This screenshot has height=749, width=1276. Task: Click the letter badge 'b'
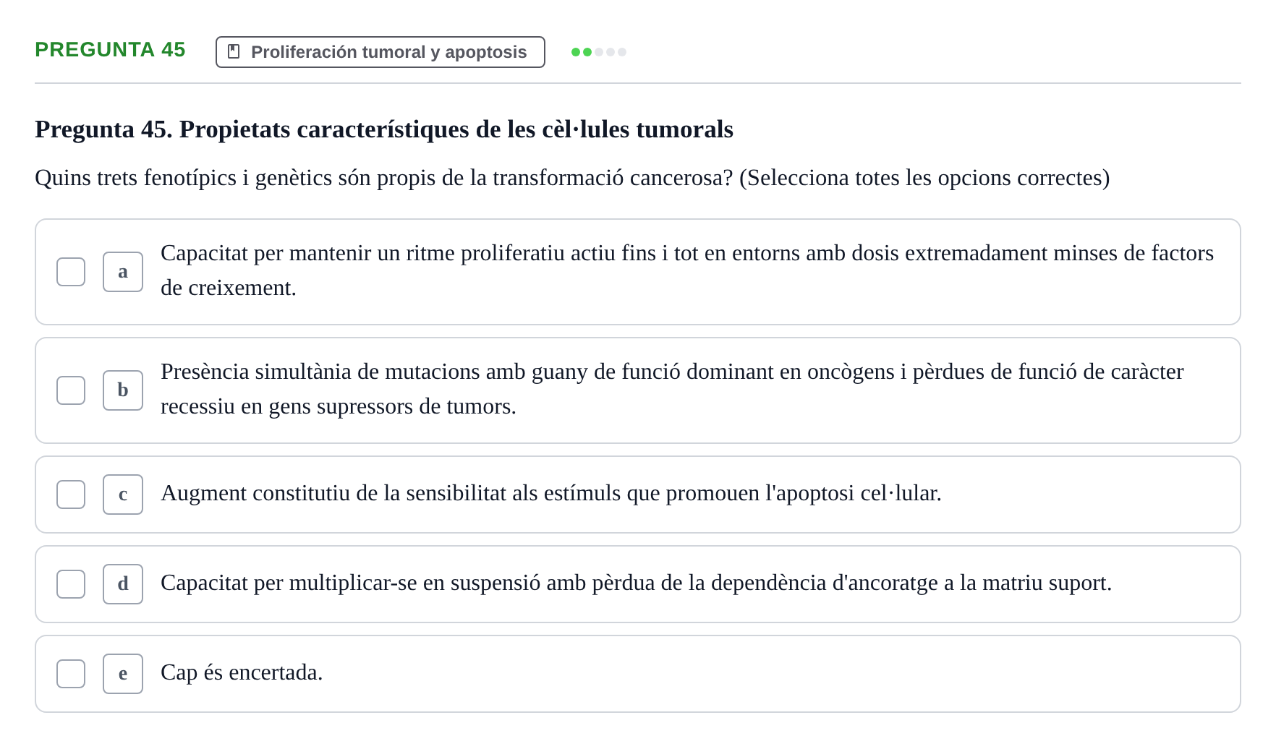pyautogui.click(x=123, y=390)
